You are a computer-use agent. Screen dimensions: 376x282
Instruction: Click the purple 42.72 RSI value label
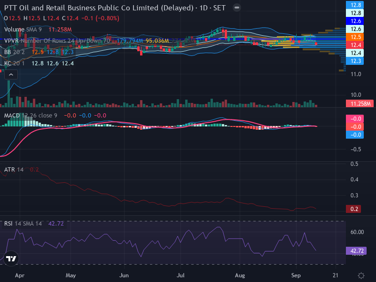[x=356, y=251]
